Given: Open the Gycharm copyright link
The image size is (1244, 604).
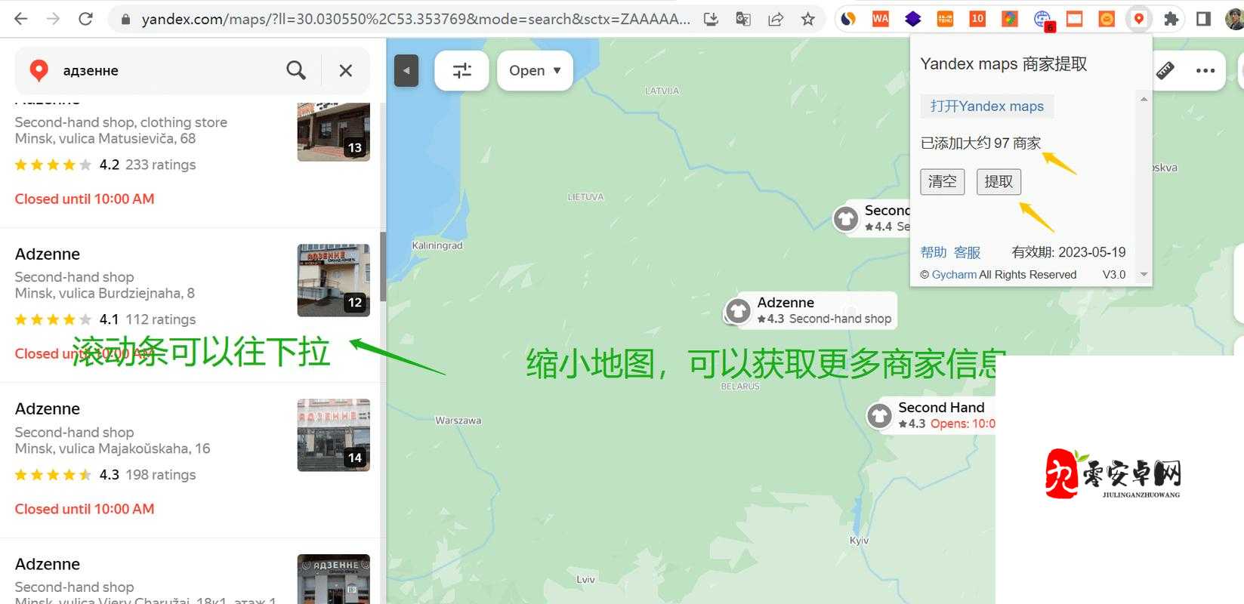Looking at the screenshot, I should [954, 275].
